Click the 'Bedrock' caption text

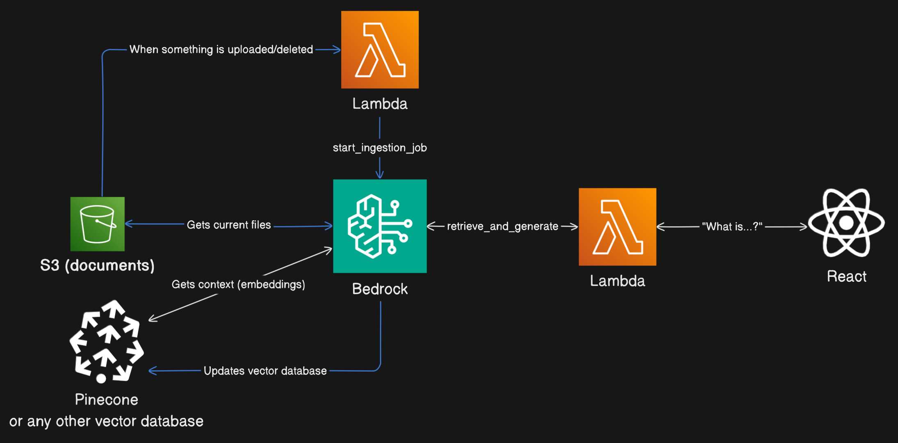[x=380, y=289]
